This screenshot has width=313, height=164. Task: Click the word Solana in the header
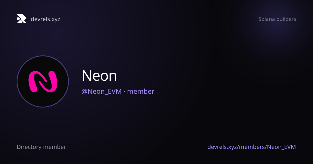point(267,19)
